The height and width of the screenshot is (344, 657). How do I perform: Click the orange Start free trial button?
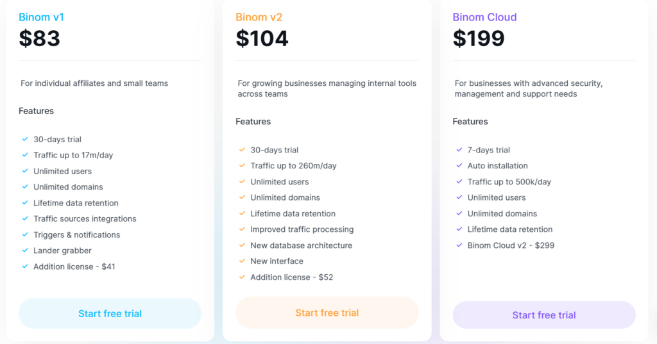click(327, 313)
